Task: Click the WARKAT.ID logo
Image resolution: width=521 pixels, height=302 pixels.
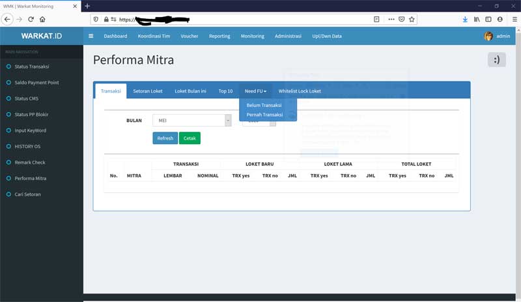Action: [x=42, y=36]
